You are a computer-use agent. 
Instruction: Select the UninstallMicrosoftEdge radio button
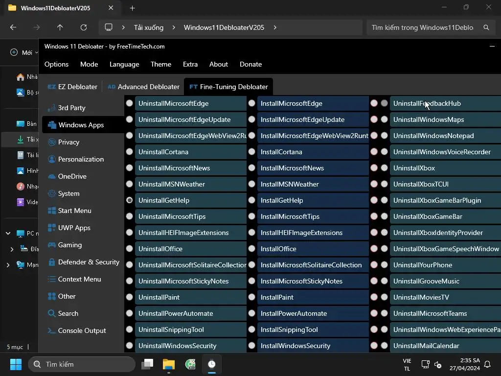click(129, 103)
